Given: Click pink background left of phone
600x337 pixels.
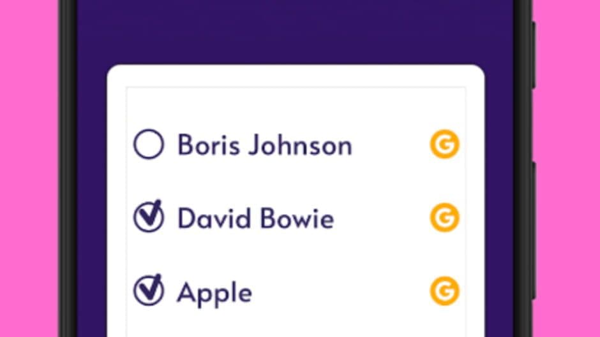Looking at the screenshot, I should [29, 168].
